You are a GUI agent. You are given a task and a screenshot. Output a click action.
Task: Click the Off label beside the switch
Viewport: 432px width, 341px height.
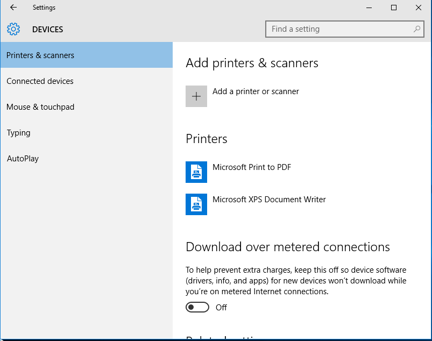click(x=221, y=308)
